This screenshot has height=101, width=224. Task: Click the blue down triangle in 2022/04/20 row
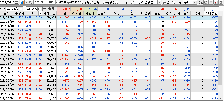tap(30, 18)
